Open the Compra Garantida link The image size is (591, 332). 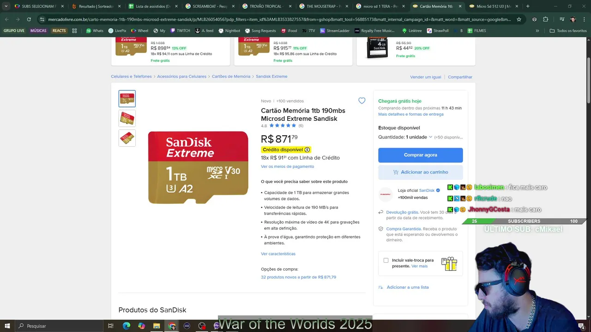[404, 229]
